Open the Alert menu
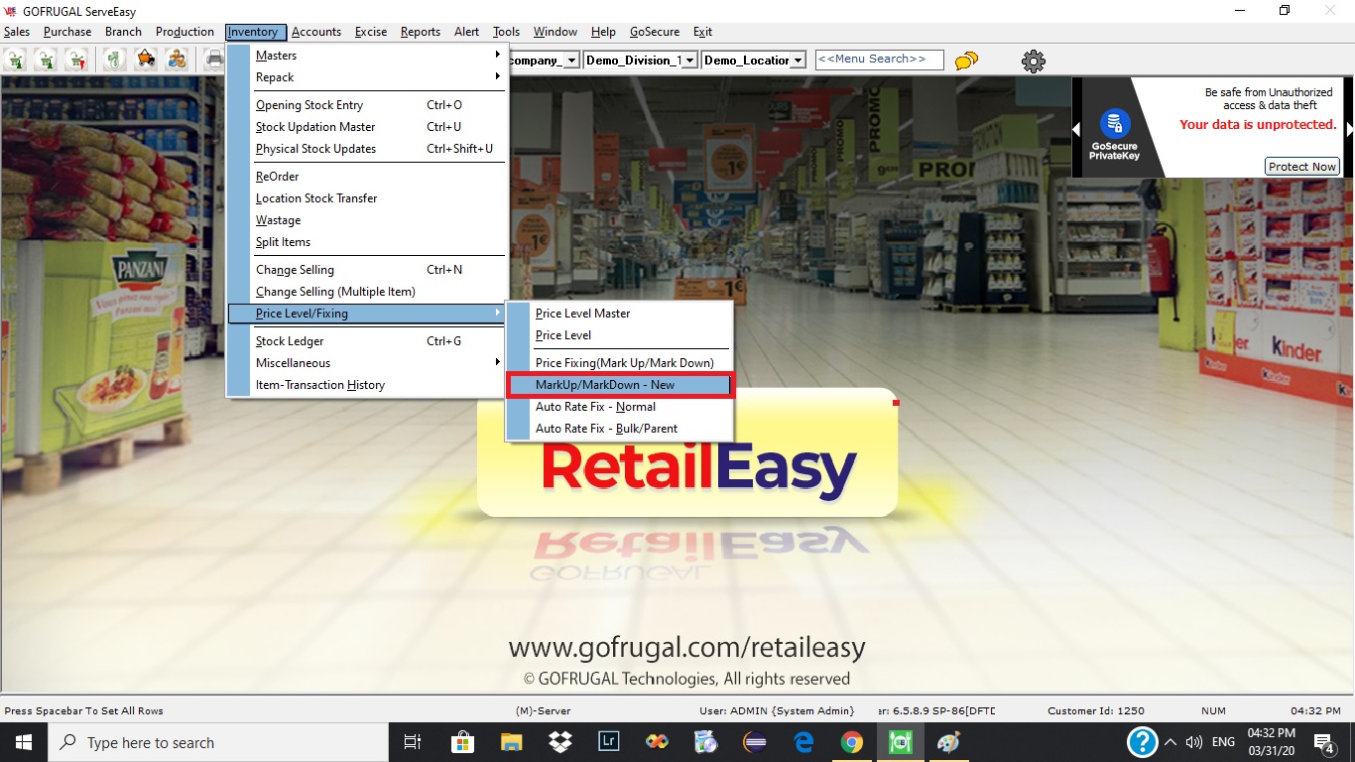The width and height of the screenshot is (1355, 762). tap(467, 32)
